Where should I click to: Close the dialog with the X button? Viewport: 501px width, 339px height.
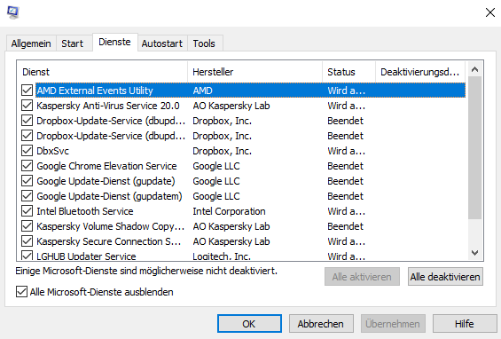[x=489, y=12]
